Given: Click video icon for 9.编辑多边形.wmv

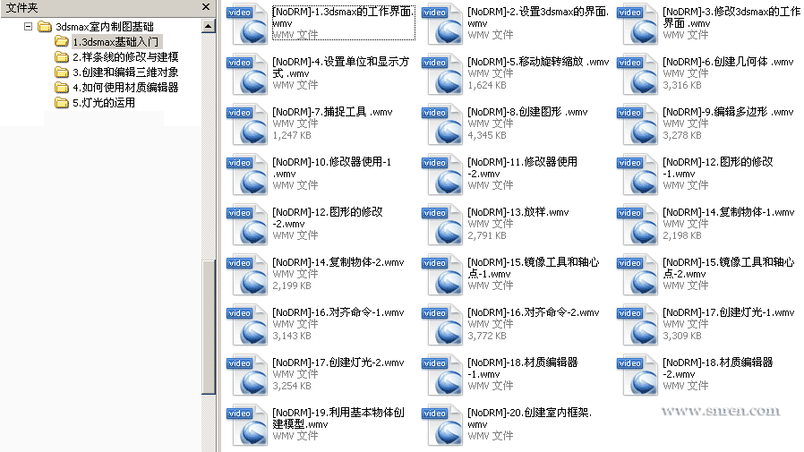Looking at the screenshot, I should click(637, 124).
